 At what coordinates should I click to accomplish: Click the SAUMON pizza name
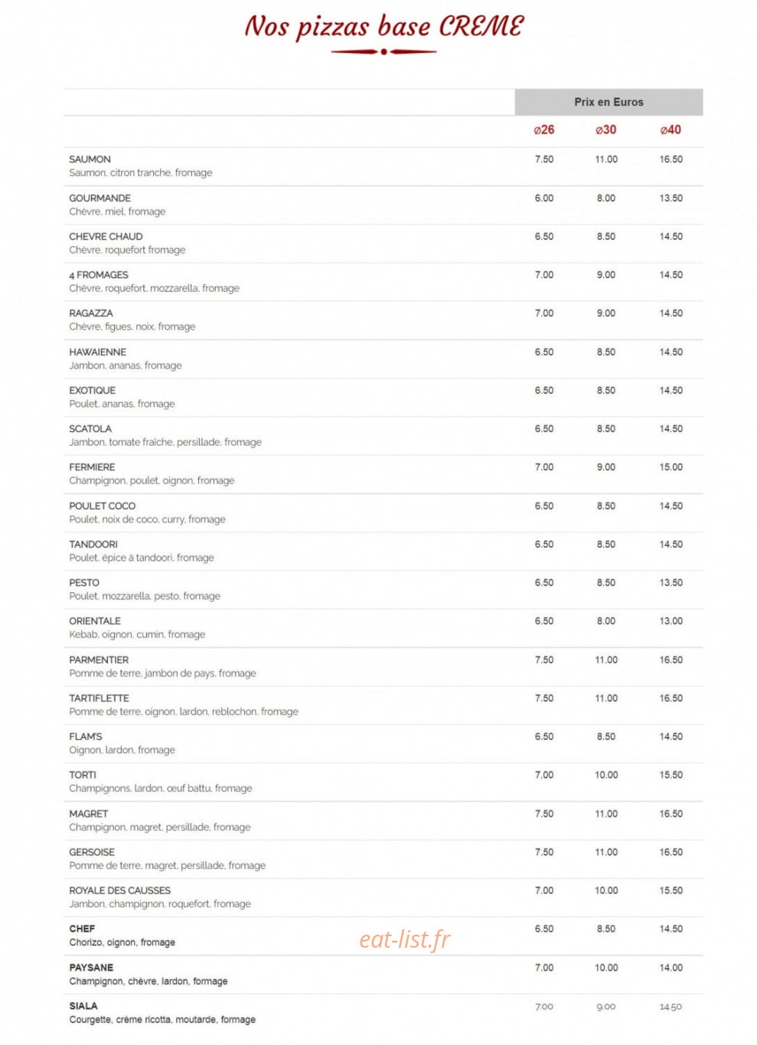pos(90,159)
